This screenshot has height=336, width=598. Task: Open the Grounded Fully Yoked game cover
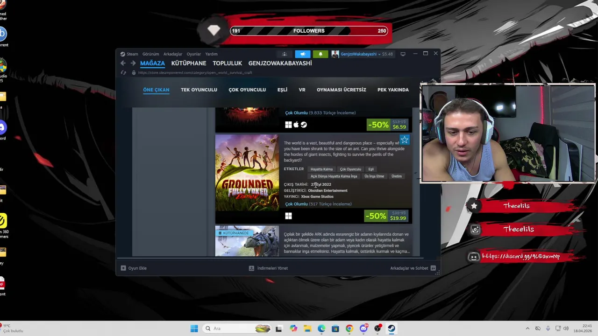[247, 172]
